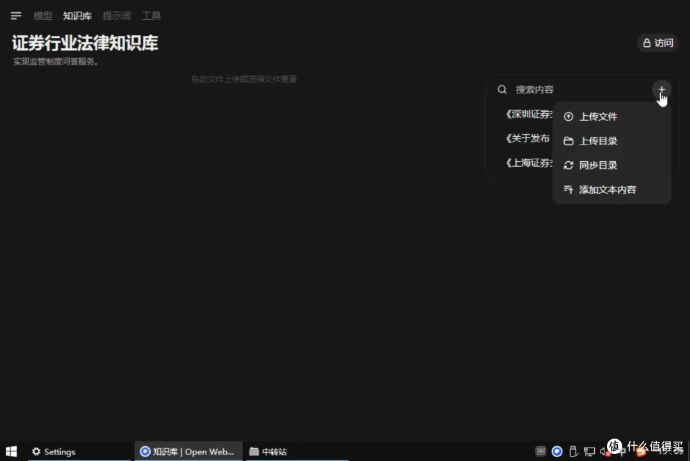Click the plus add-content button

[x=661, y=90]
